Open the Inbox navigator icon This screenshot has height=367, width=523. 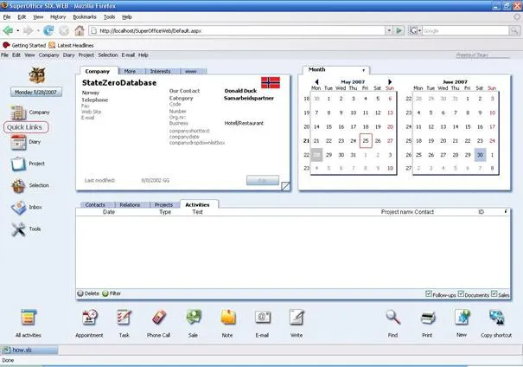pos(19,209)
